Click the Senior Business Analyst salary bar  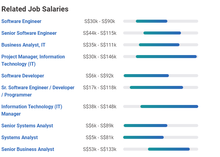tap(169, 149)
